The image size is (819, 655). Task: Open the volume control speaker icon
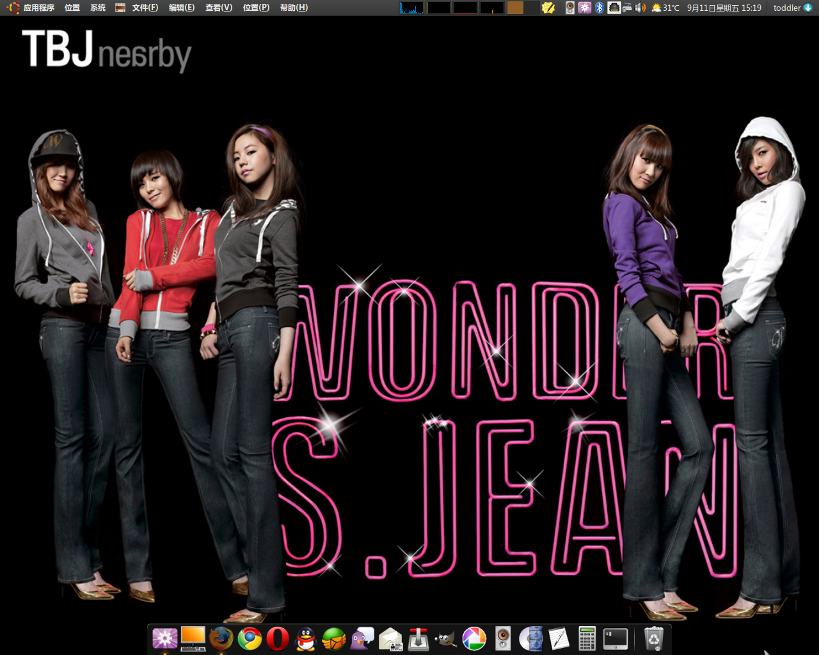pyautogui.click(x=640, y=8)
